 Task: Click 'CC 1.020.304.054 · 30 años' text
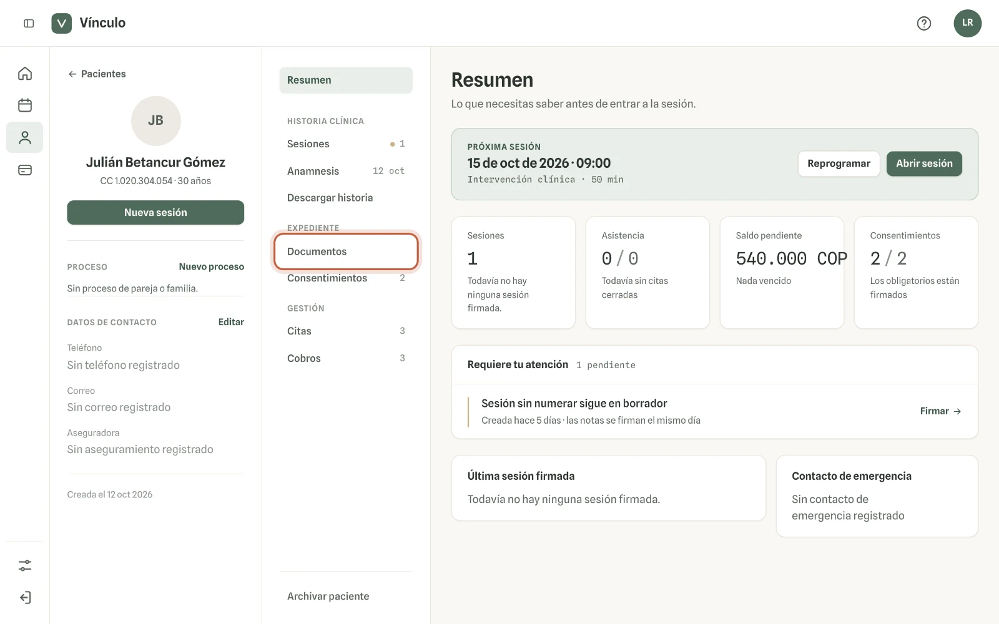(x=155, y=181)
